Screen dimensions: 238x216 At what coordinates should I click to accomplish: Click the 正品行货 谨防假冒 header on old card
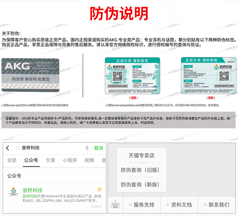[x=132, y=61]
